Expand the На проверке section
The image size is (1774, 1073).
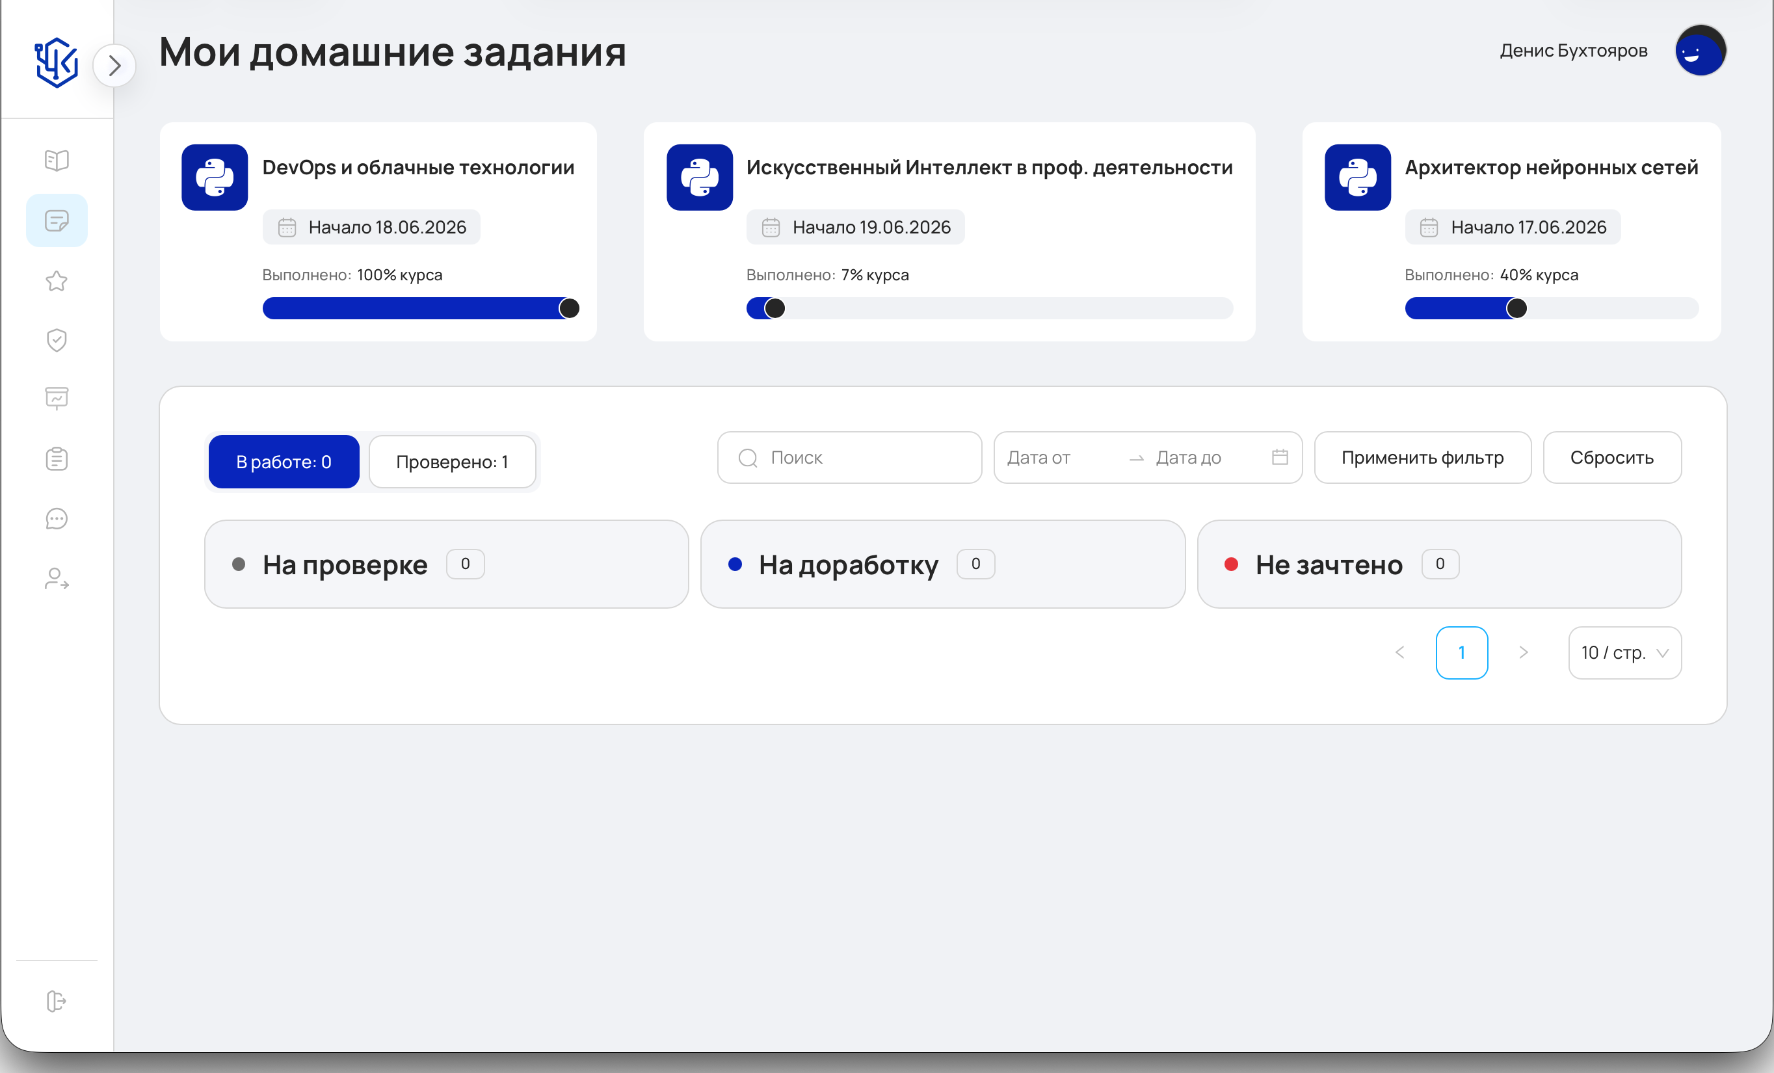446,564
